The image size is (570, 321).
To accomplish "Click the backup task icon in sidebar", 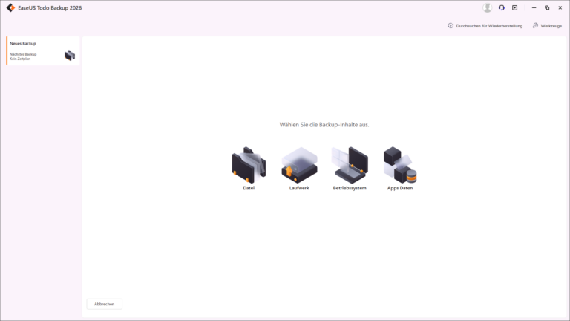I will click(x=70, y=55).
